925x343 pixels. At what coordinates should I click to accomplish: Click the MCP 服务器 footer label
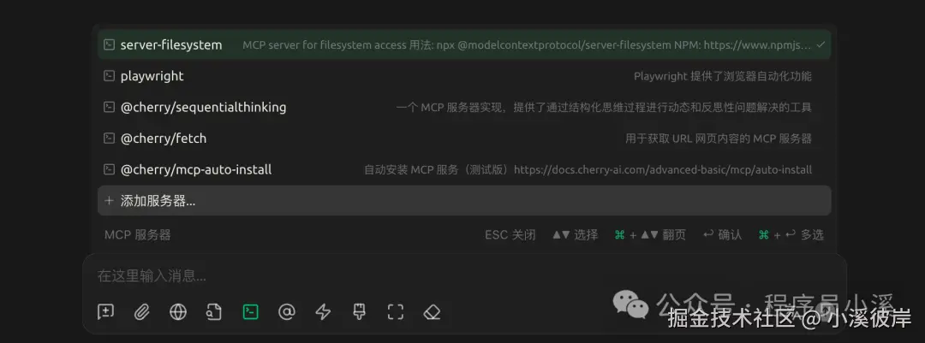[x=137, y=234]
